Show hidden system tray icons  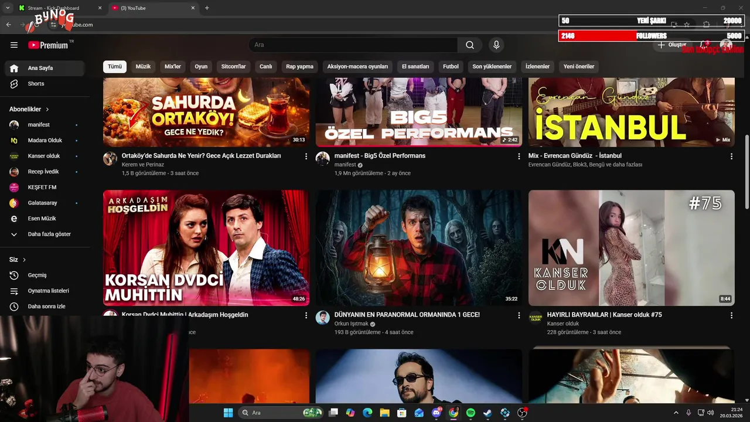(x=676, y=413)
